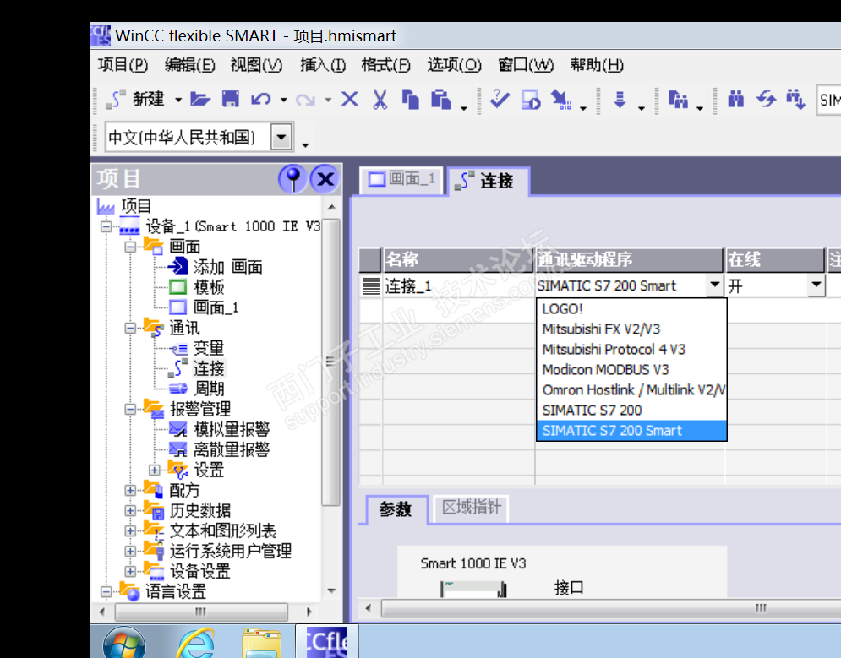Click the Cut scissors icon
The height and width of the screenshot is (658, 841).
point(380,99)
